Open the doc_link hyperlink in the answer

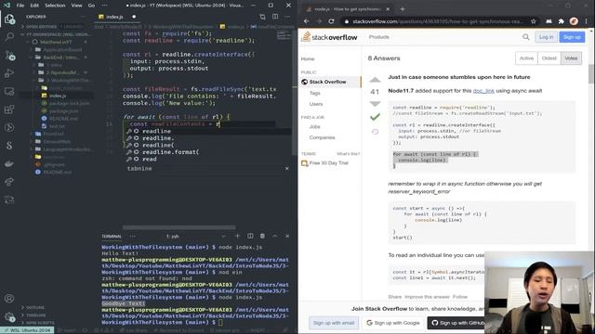(483, 91)
